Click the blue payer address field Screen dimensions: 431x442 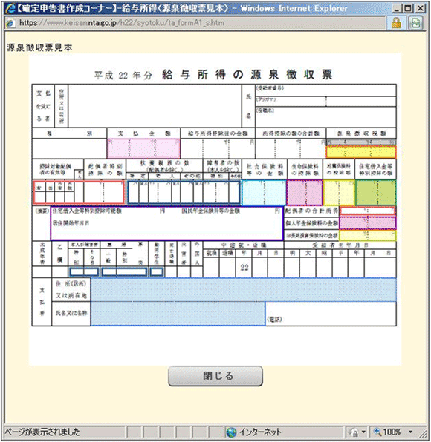[244, 290]
